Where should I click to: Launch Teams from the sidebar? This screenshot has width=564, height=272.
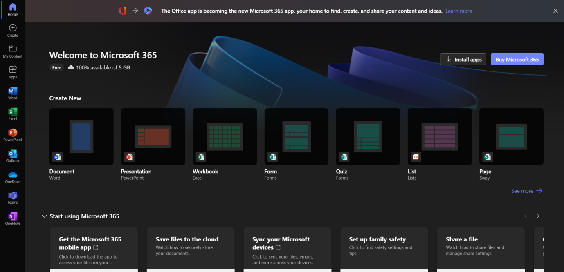13,197
